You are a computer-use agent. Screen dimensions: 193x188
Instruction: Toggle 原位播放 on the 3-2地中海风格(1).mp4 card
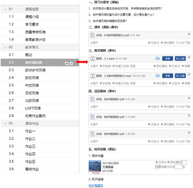tap(155, 83)
